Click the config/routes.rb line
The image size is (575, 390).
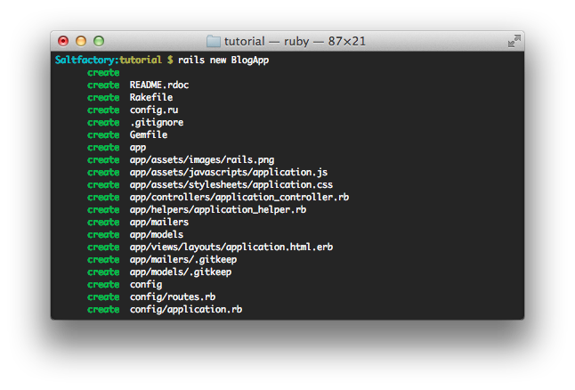pos(173,297)
